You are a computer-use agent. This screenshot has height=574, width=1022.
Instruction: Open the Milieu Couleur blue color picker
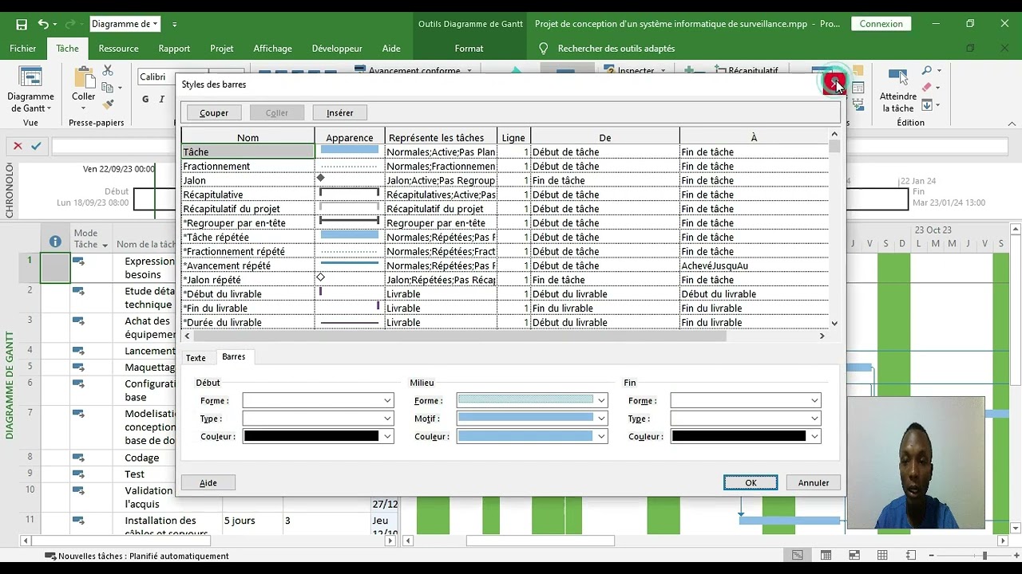point(532,436)
